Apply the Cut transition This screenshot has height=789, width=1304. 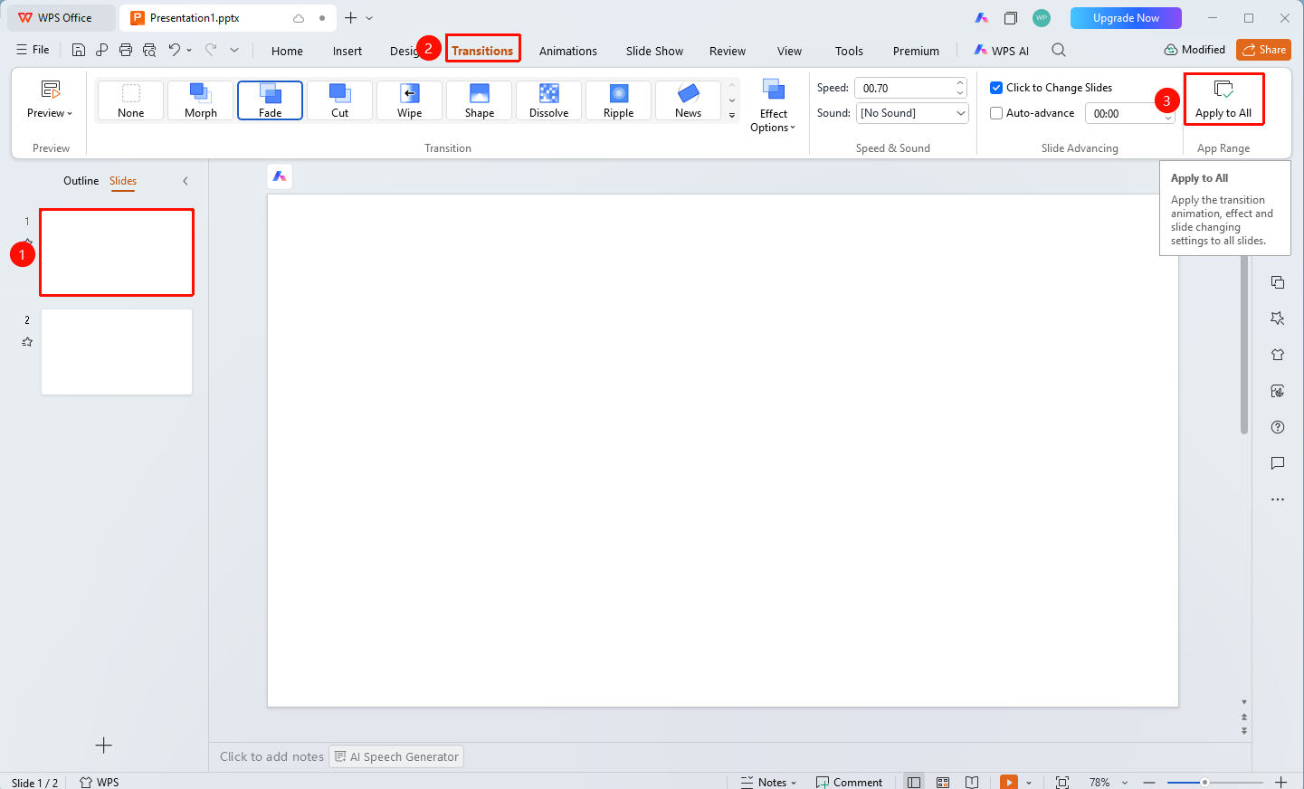pos(339,100)
